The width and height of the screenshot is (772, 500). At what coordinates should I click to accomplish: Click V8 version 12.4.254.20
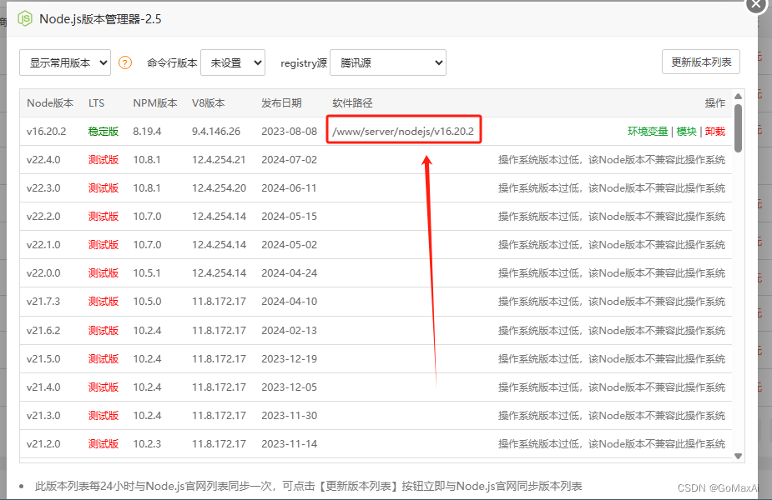(x=219, y=188)
